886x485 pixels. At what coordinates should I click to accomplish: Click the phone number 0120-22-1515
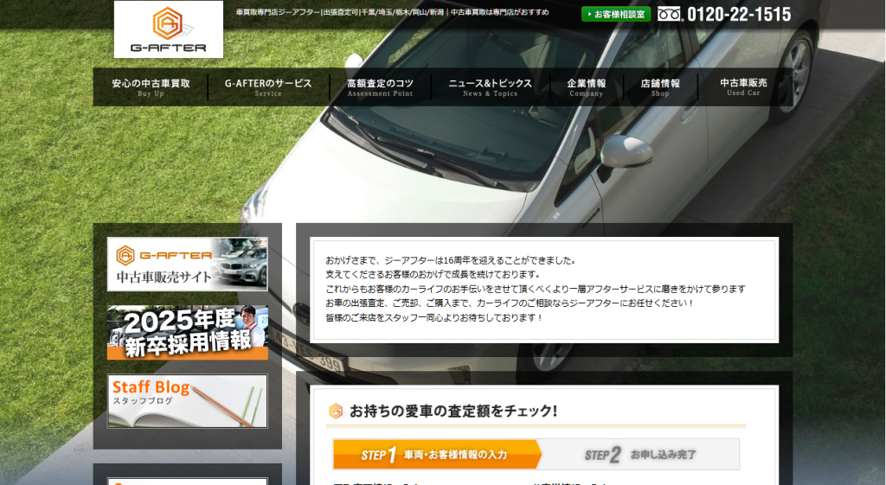[x=738, y=14]
